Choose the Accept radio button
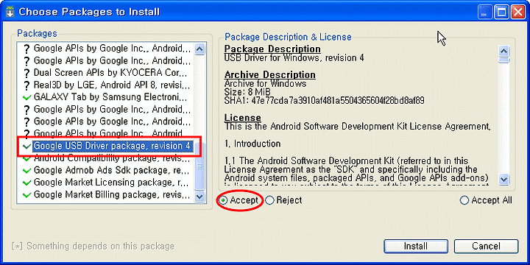The image size is (530, 265). [223, 200]
